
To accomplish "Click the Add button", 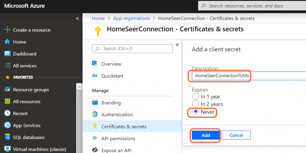I will 206,135.
